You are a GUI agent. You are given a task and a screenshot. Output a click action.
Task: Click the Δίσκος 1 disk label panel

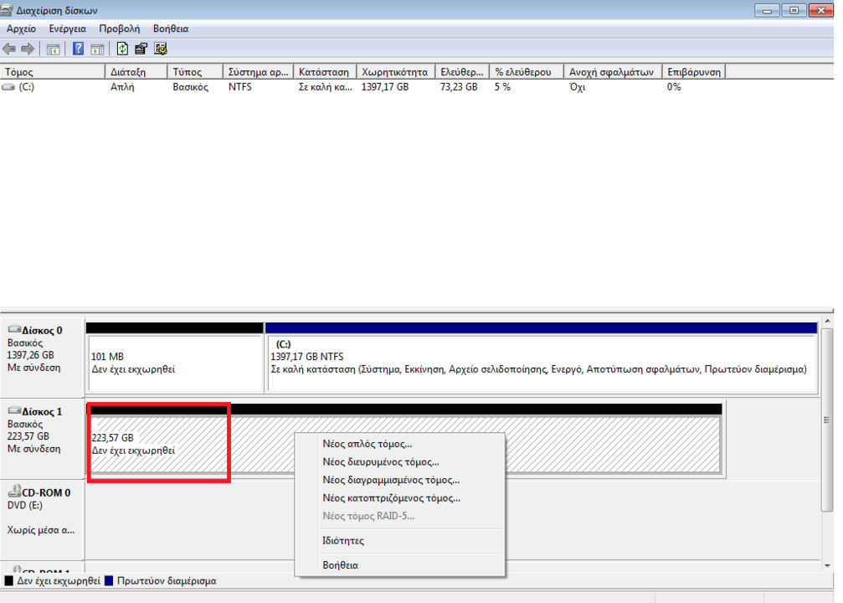coord(42,439)
